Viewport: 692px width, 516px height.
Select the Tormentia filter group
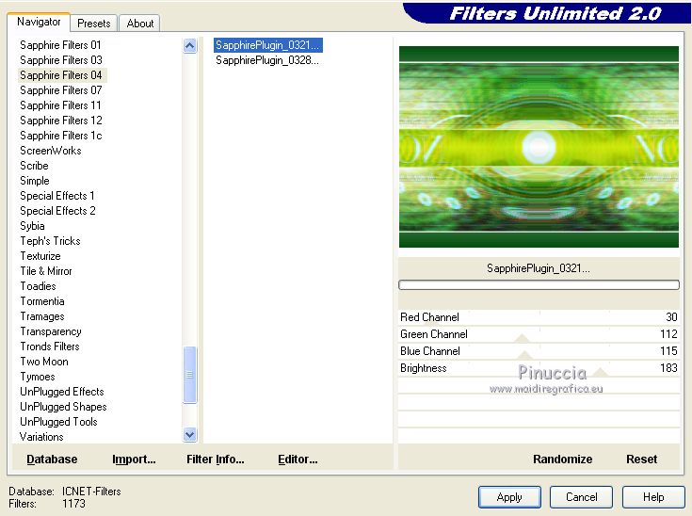(x=42, y=301)
